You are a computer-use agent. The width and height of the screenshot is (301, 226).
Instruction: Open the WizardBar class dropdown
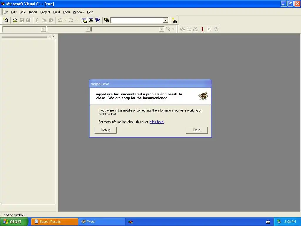pos(44,29)
